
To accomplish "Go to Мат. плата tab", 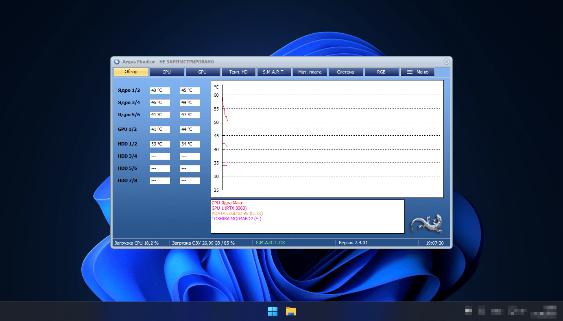I will 310,72.
